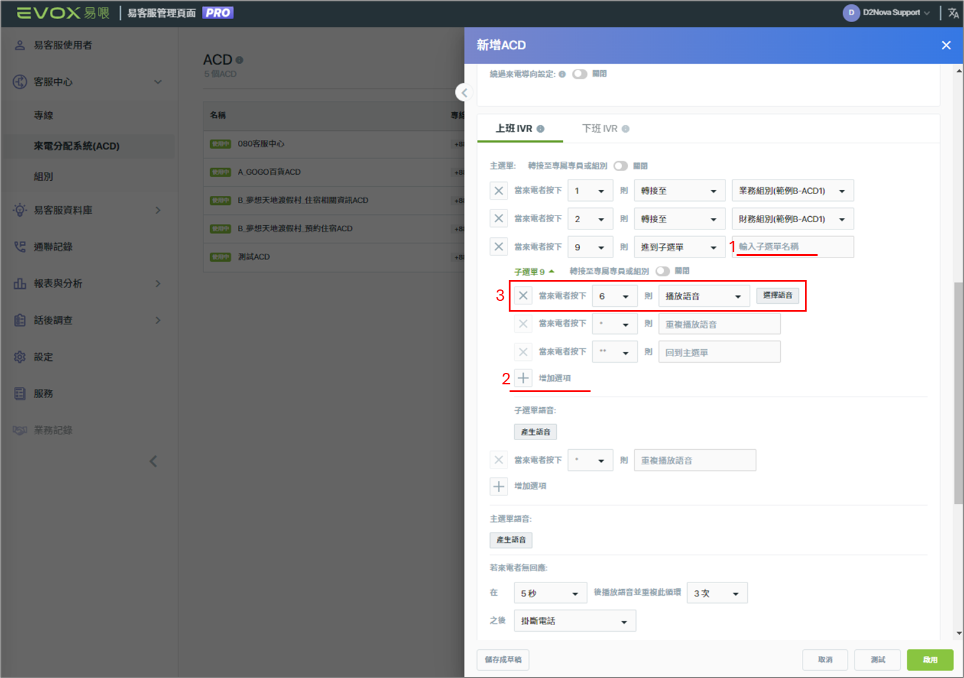Click the 輸入子選單名稱 input field

[793, 247]
